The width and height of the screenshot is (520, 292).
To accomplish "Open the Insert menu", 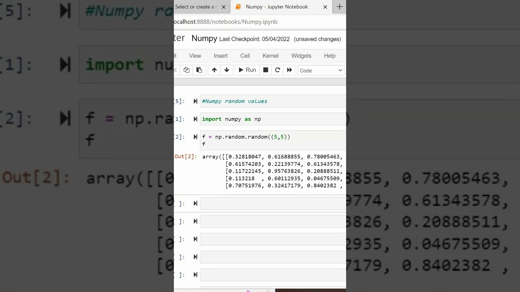I will click(221, 56).
